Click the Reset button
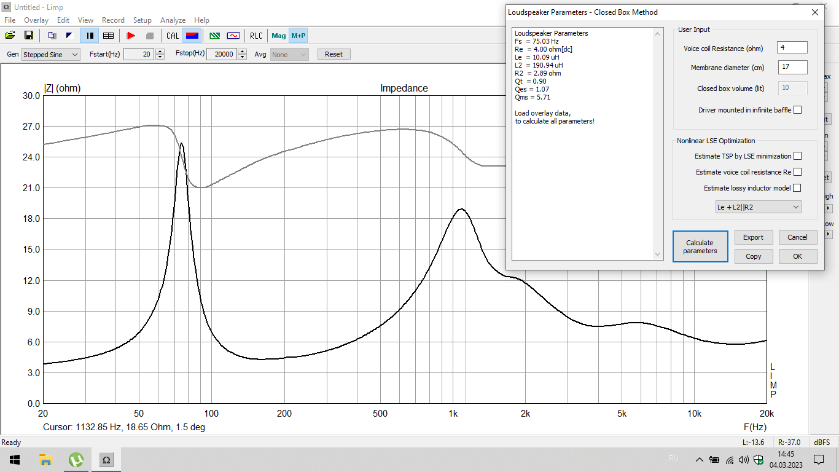Viewport: 839px width, 472px height. (x=334, y=54)
